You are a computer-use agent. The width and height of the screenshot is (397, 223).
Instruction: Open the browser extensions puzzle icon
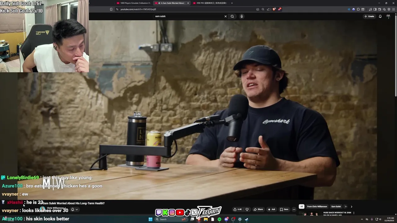(358, 9)
